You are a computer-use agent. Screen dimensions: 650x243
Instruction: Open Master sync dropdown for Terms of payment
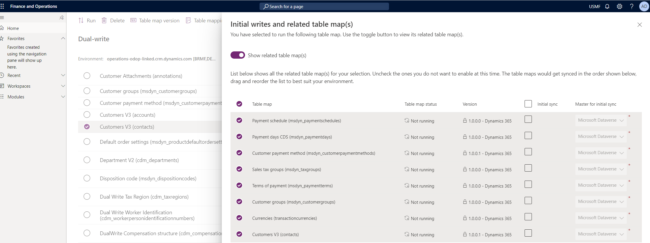(x=601, y=186)
